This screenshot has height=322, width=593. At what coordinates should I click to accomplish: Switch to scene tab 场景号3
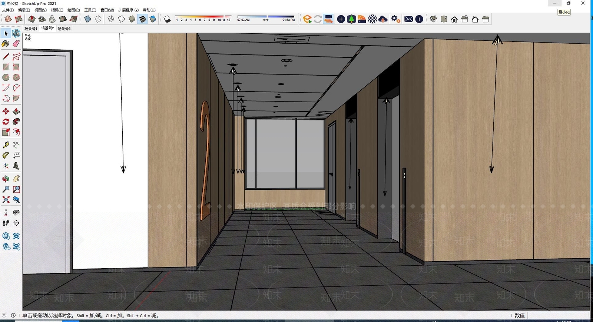coord(64,28)
